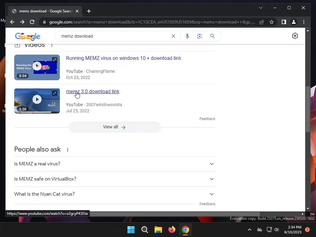Click the OneDrive cloud tray icon
The height and width of the screenshot is (237, 316).
pyautogui.click(x=260, y=230)
